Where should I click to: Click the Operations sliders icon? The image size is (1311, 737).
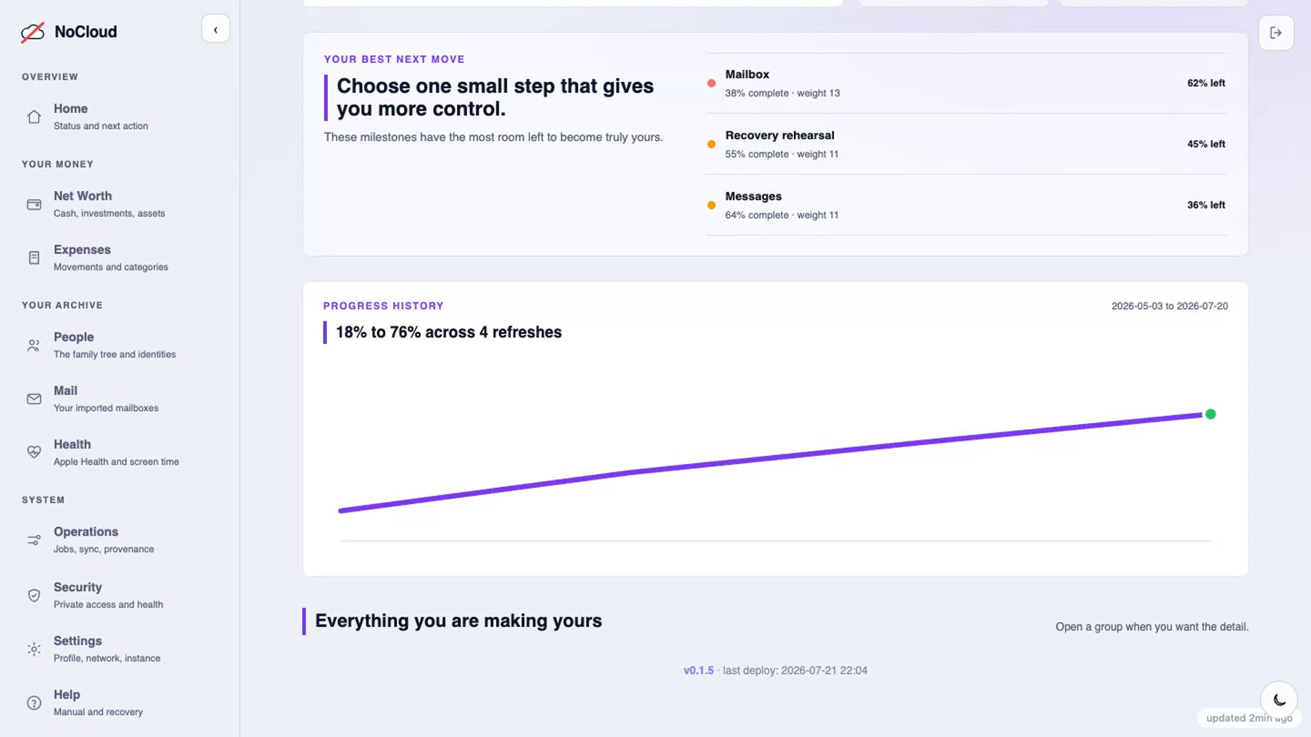point(34,540)
